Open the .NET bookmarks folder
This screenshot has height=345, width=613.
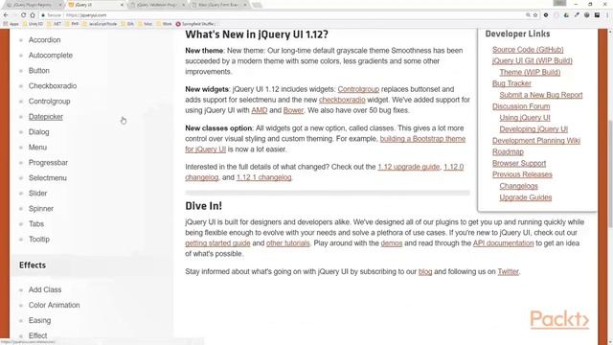[x=55, y=24]
